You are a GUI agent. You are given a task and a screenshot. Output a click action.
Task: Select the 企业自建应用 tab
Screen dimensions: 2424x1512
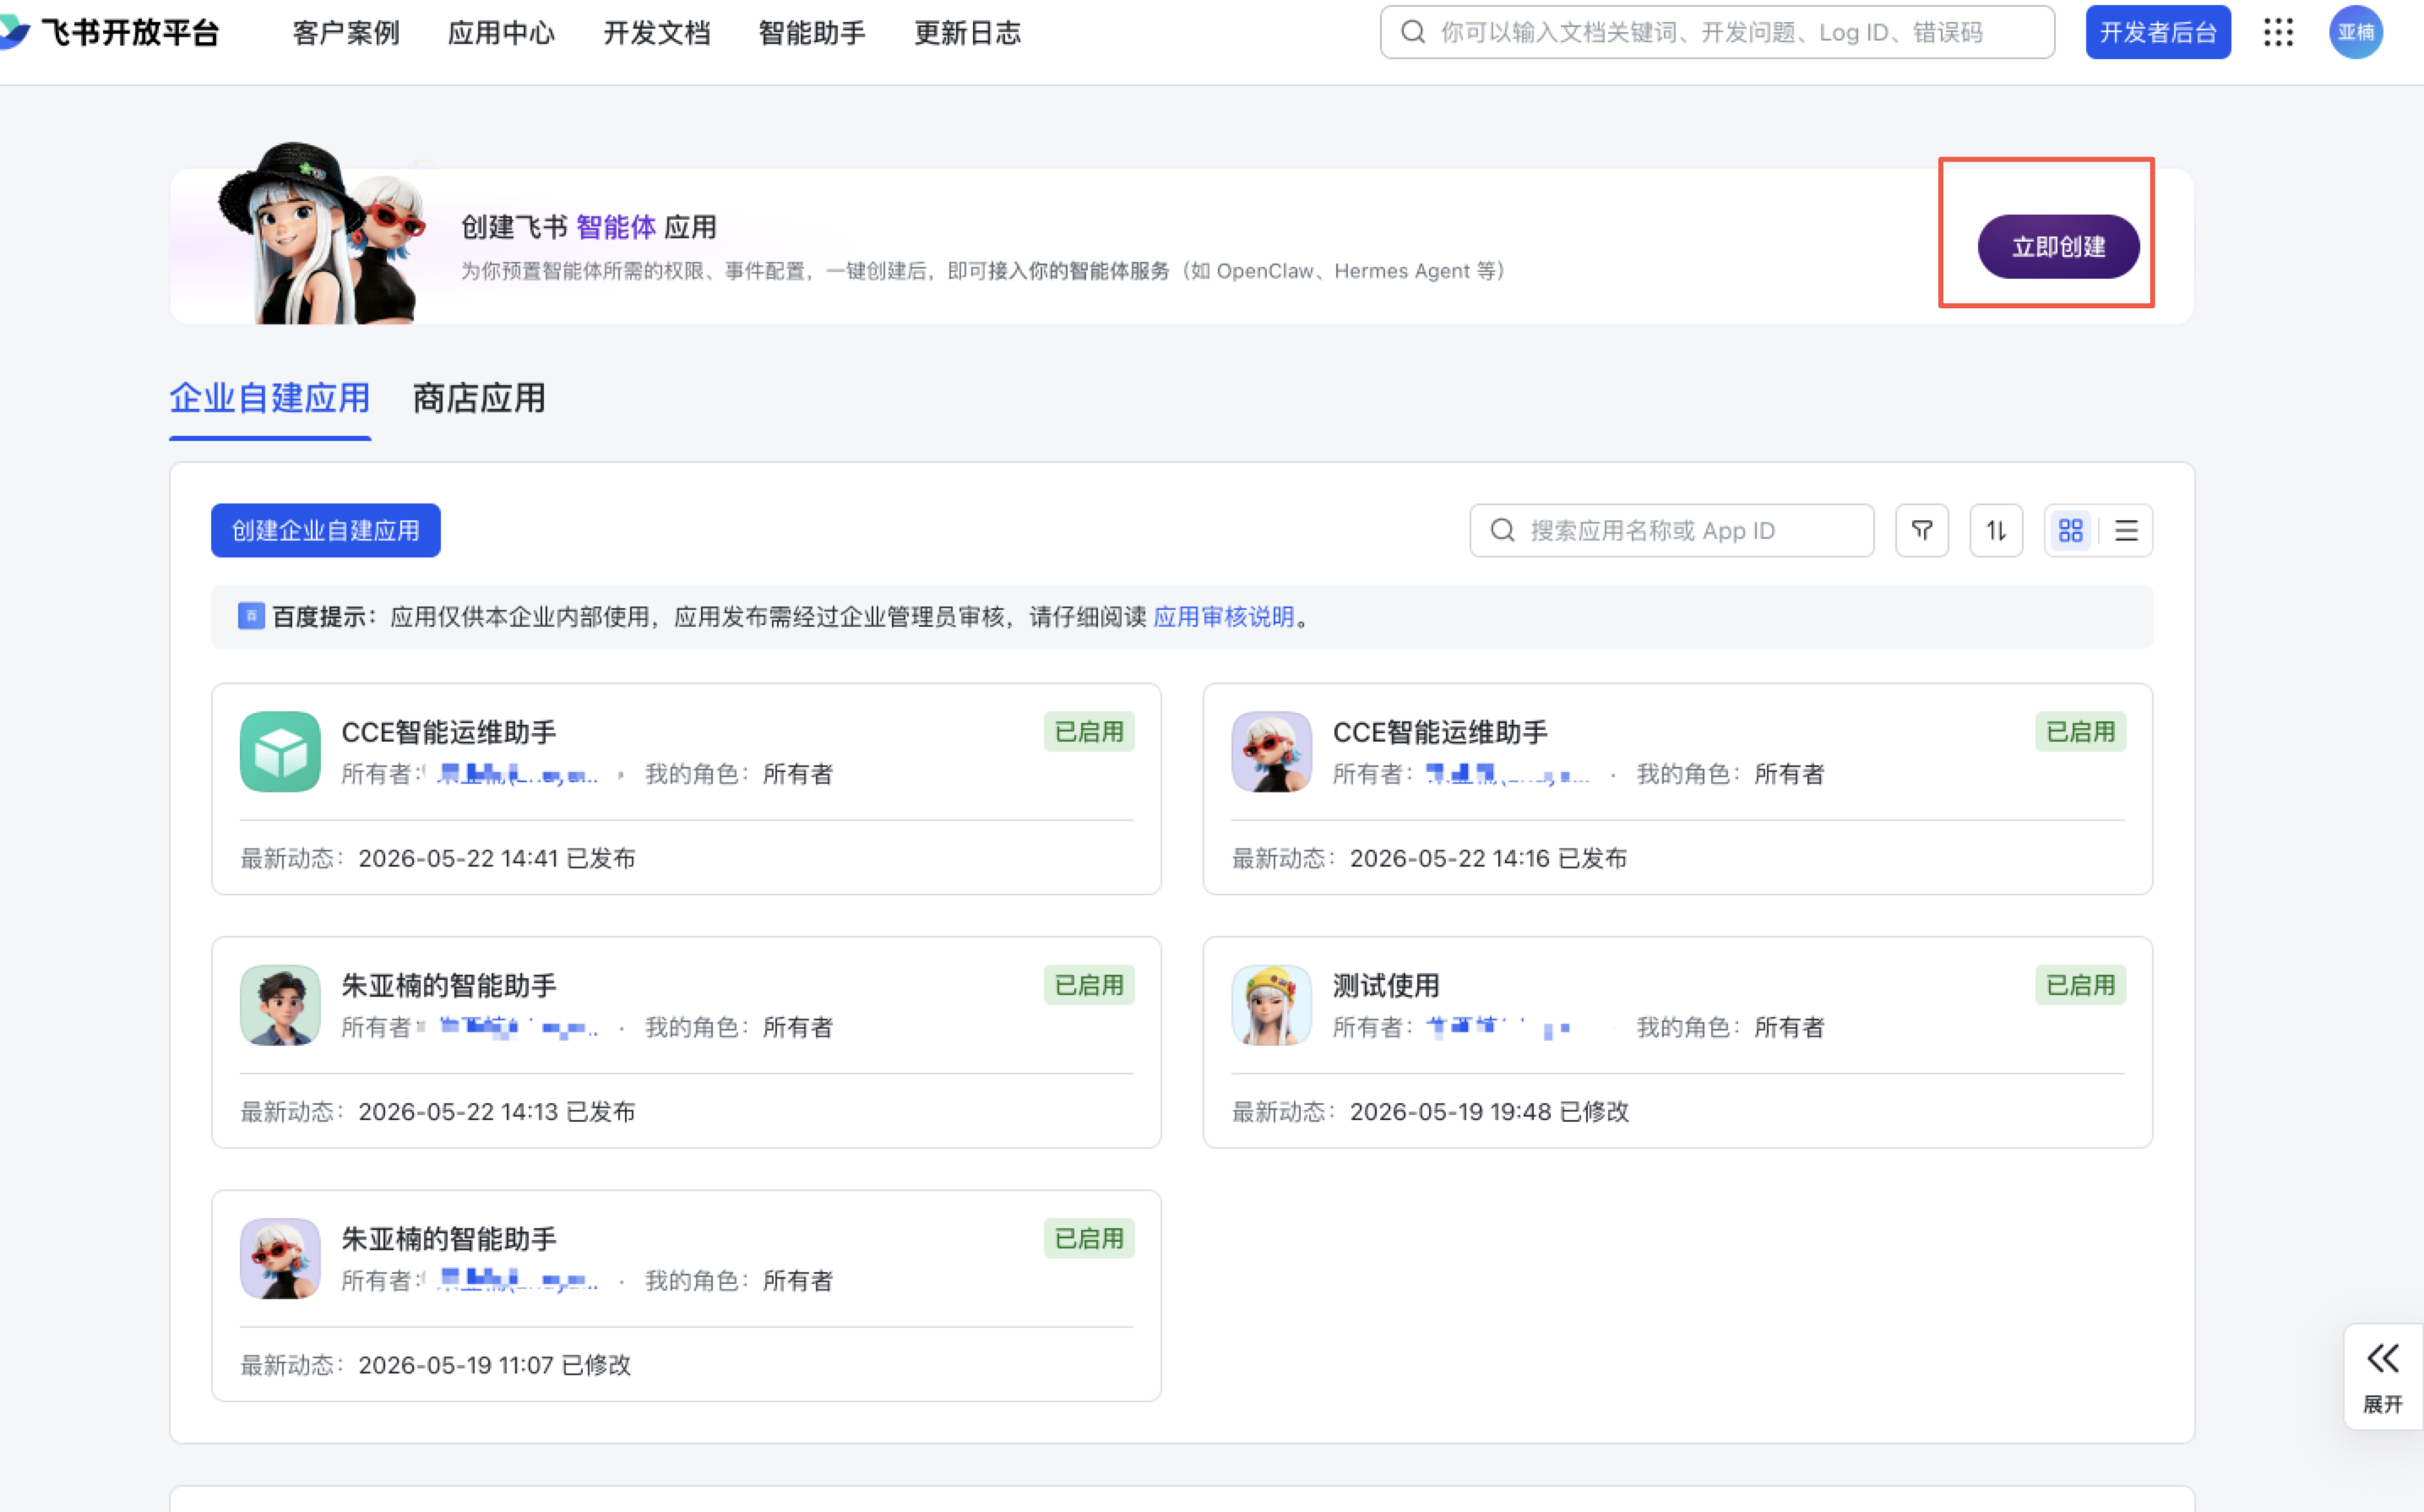[x=270, y=398]
